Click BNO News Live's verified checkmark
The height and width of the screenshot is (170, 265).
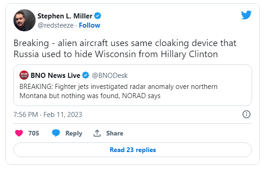click(x=86, y=75)
